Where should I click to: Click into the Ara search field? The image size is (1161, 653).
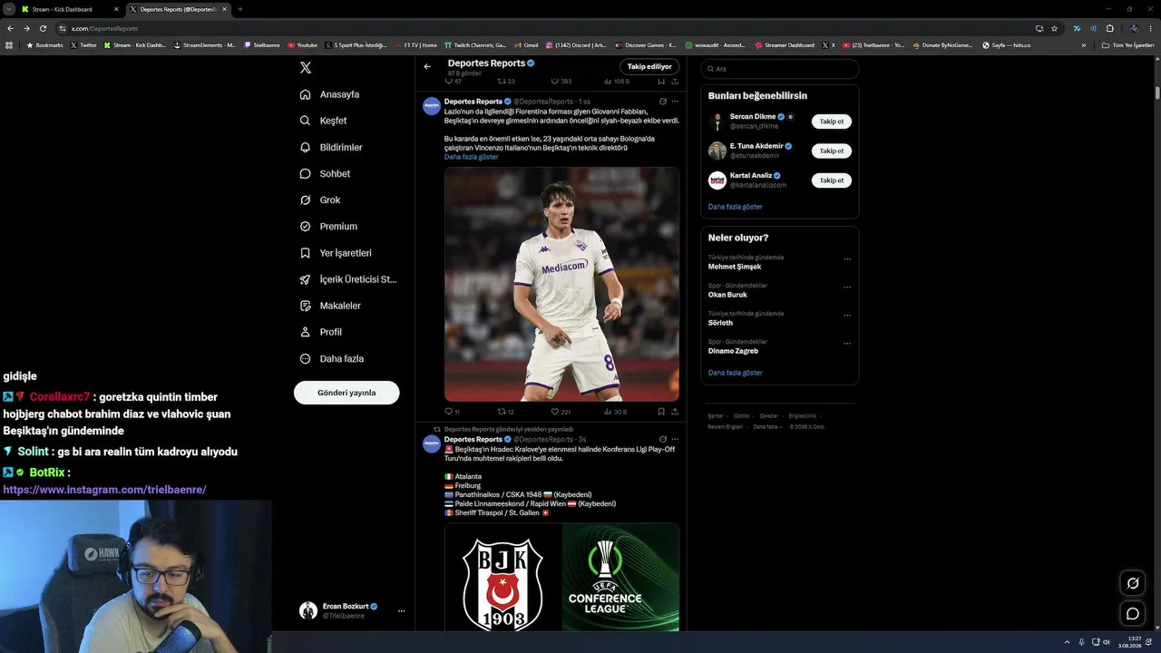click(780, 69)
